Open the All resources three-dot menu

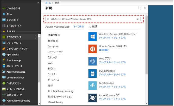(36, 37)
